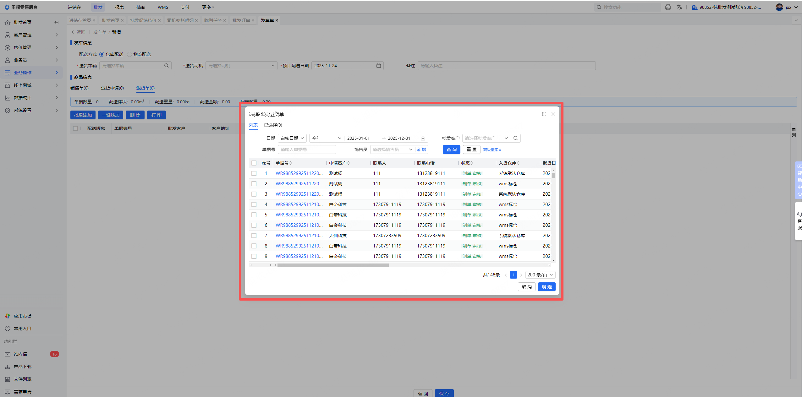This screenshot has width=802, height=397.
Task: Open the calendar icon in the date range
Action: [423, 138]
